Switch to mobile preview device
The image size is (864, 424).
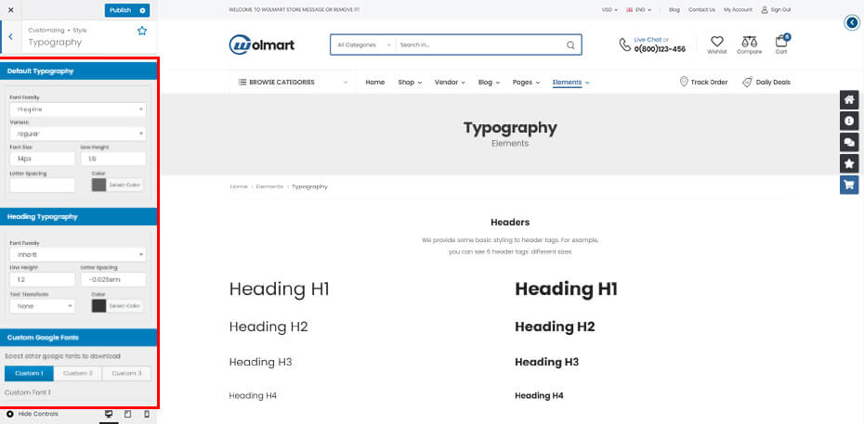(146, 414)
